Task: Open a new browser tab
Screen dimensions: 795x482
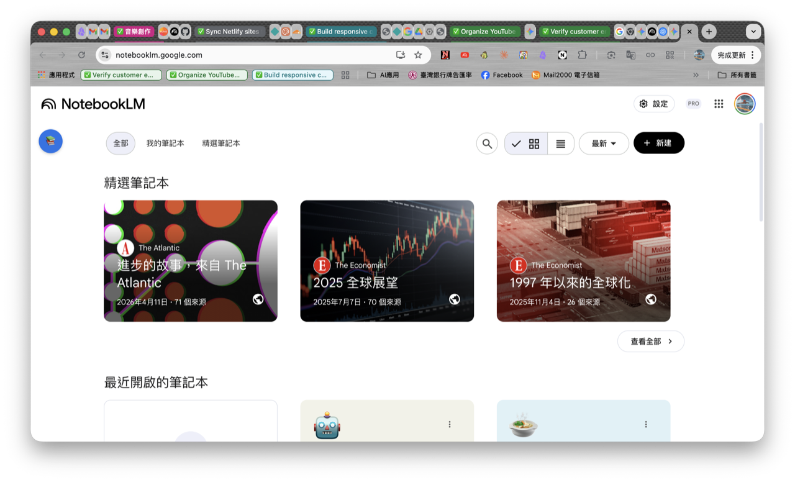Action: (x=709, y=32)
